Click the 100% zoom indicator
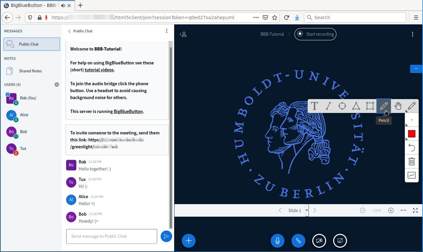The width and height of the screenshot is (423, 252). (x=377, y=210)
